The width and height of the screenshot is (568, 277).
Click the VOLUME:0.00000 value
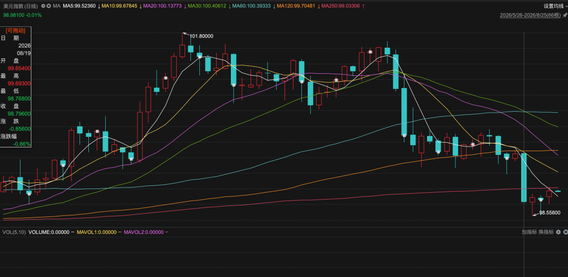coord(49,232)
